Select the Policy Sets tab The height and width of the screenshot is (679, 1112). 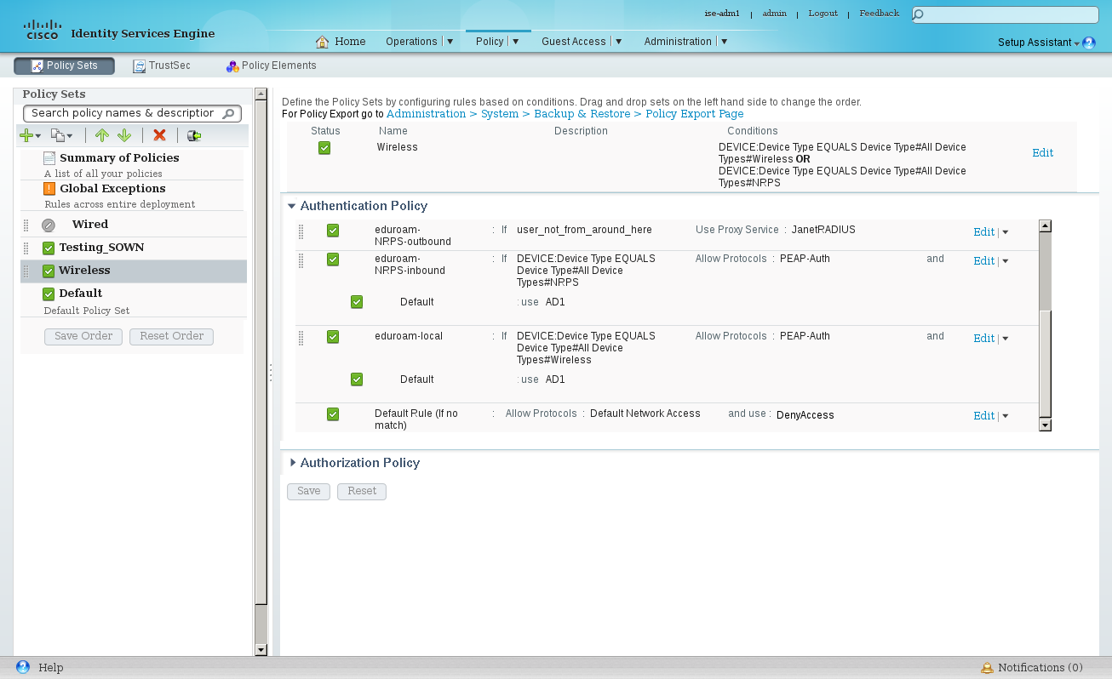[64, 66]
